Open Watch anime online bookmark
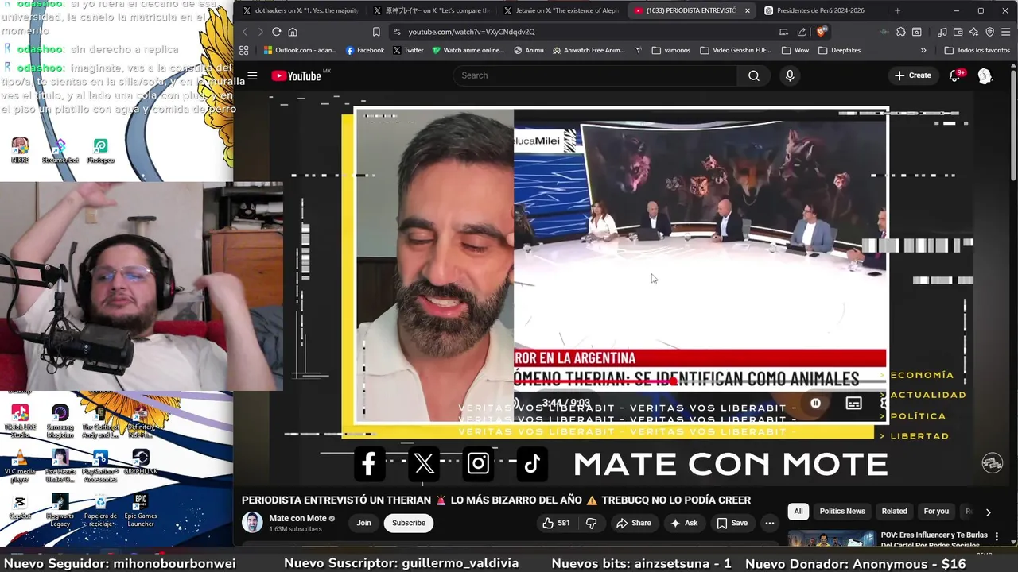 (x=468, y=50)
